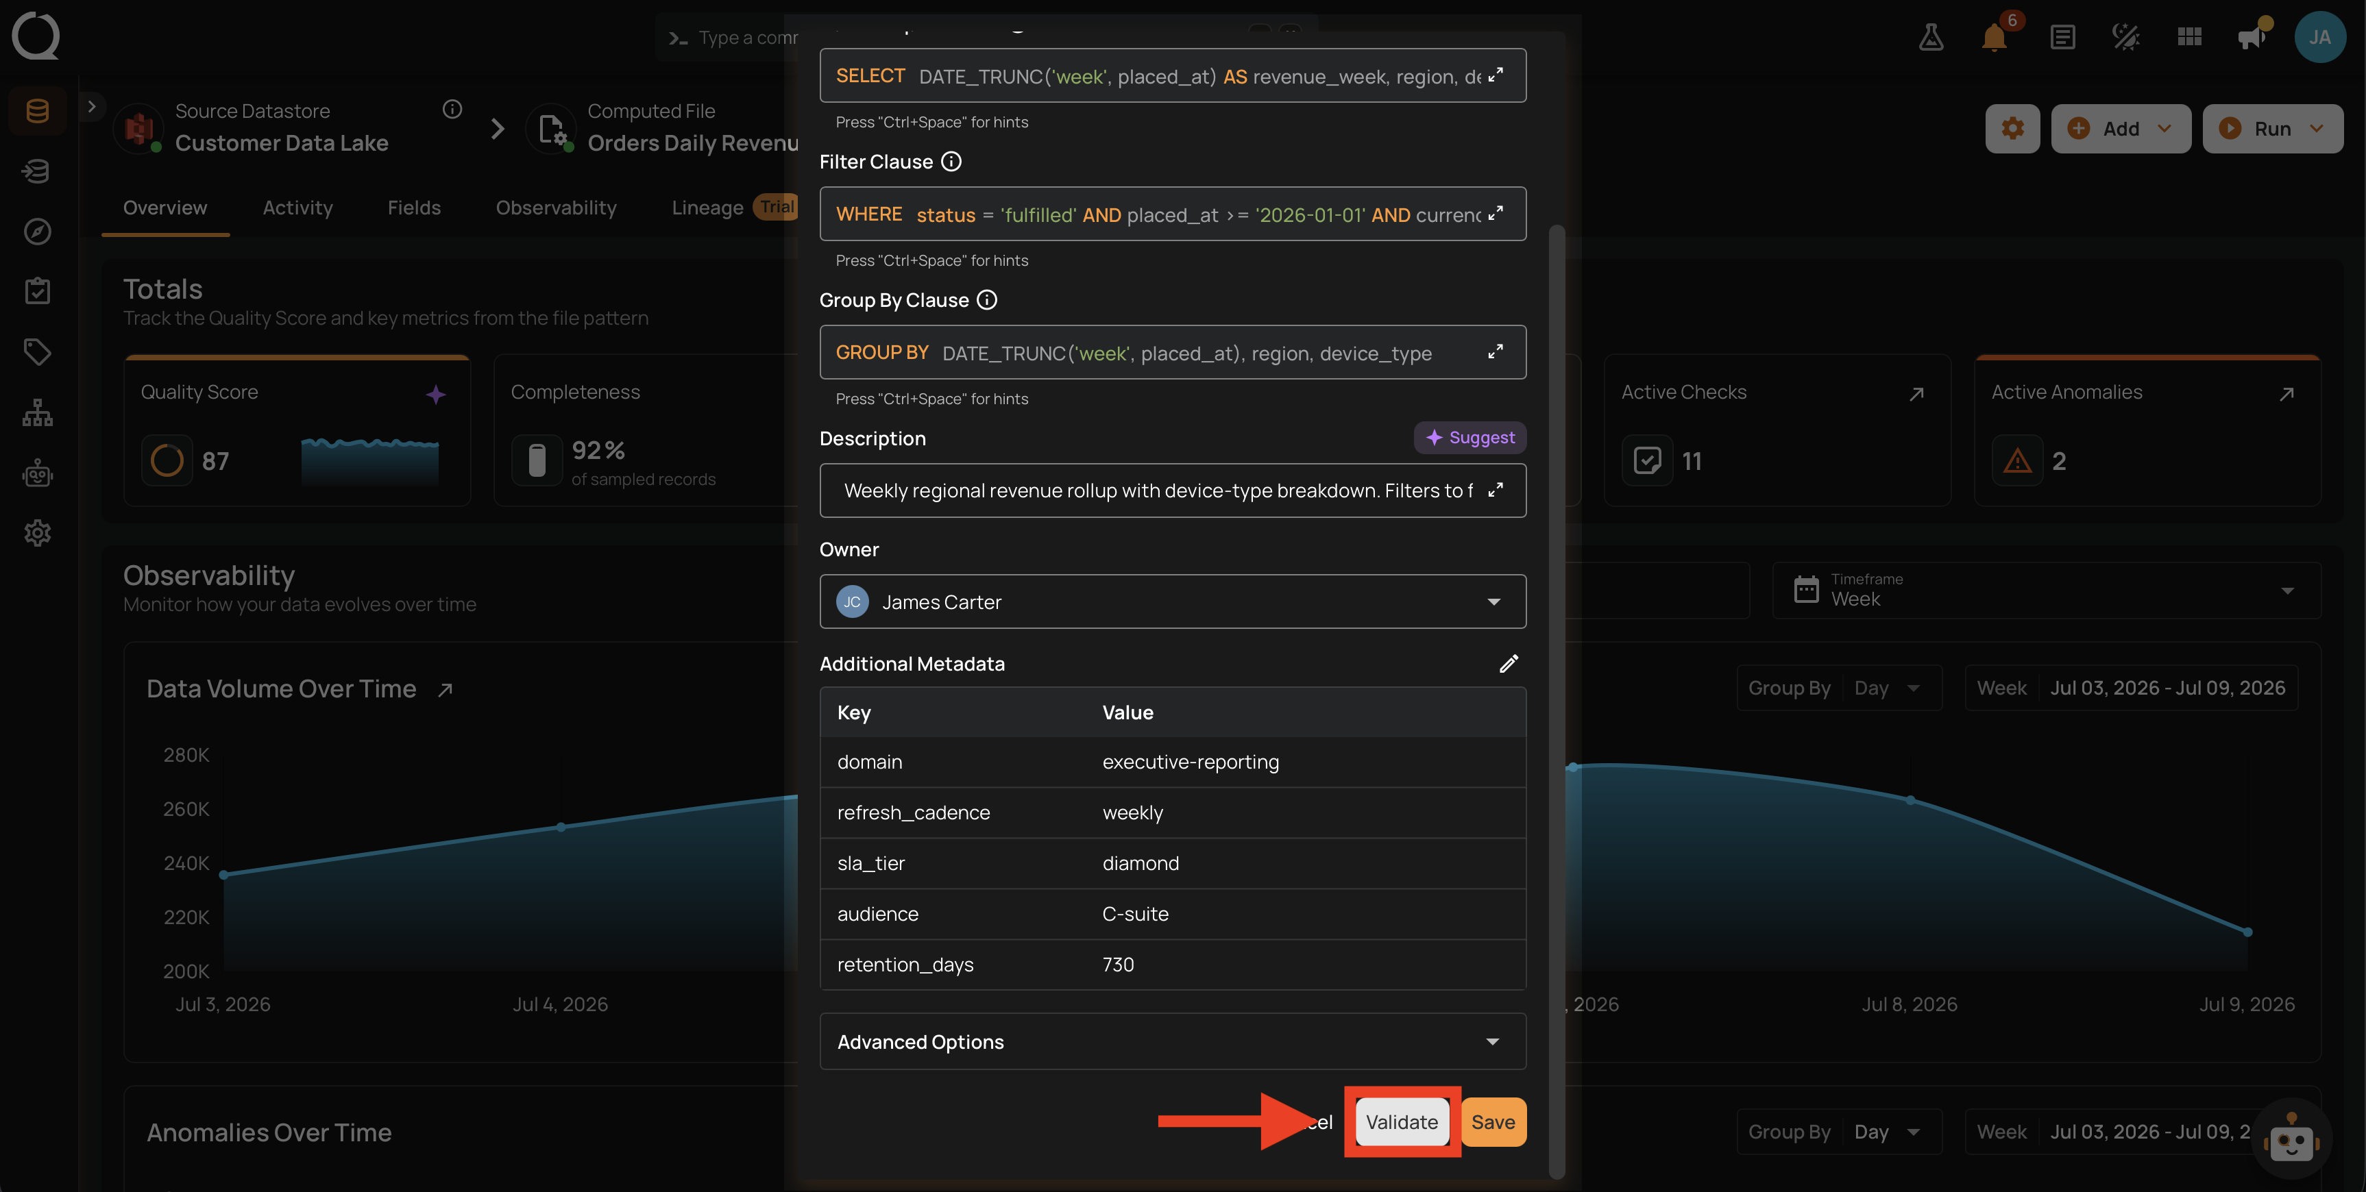Expand the WHERE filter editor fullscreen
2366x1192 pixels.
[x=1496, y=213]
